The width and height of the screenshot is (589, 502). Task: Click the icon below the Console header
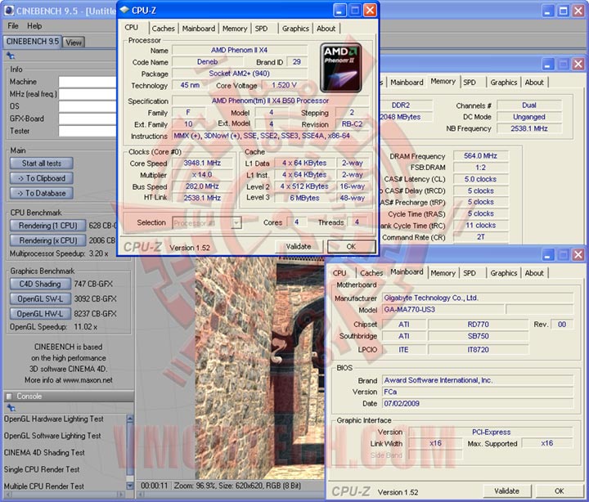coord(11,407)
